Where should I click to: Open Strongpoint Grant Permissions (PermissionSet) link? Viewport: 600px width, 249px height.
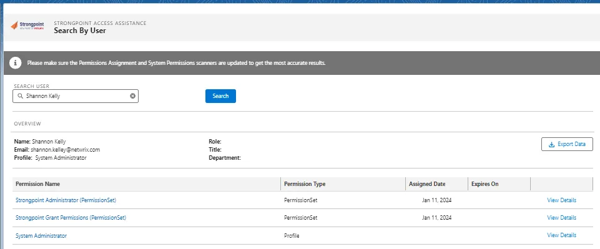tap(71, 218)
